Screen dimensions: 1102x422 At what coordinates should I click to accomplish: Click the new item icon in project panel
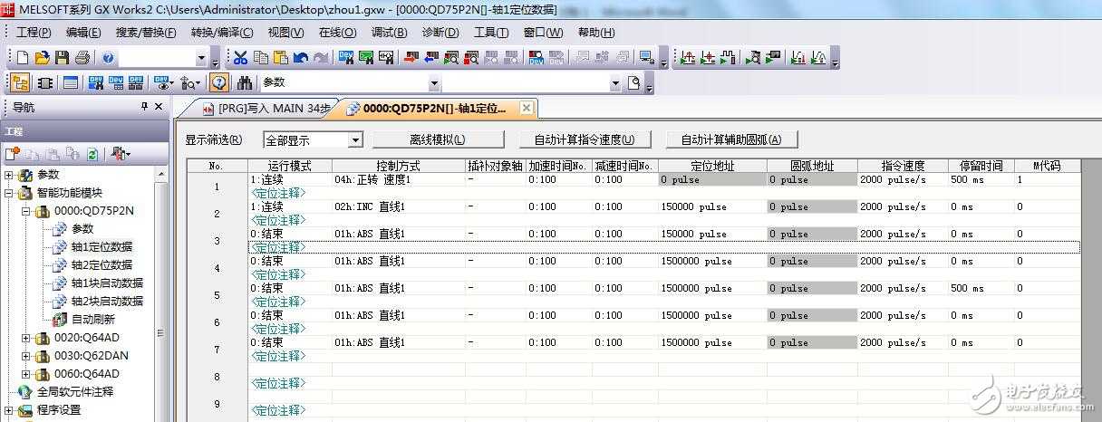(x=13, y=154)
